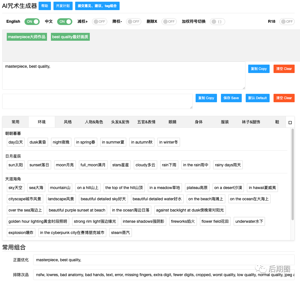The image size is (300, 282).
Task: Enable the 减权+ switch
Action: [100, 22]
